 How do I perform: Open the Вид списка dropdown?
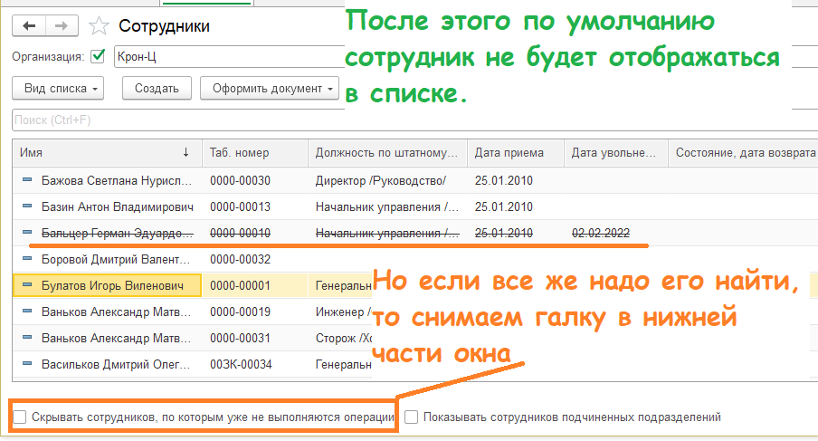(x=58, y=88)
